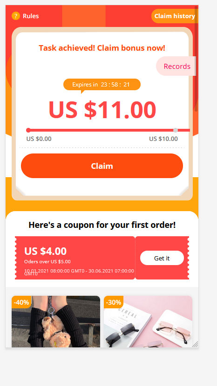Click the resize grip at window corner
The image size is (217, 386).
[195, 344]
